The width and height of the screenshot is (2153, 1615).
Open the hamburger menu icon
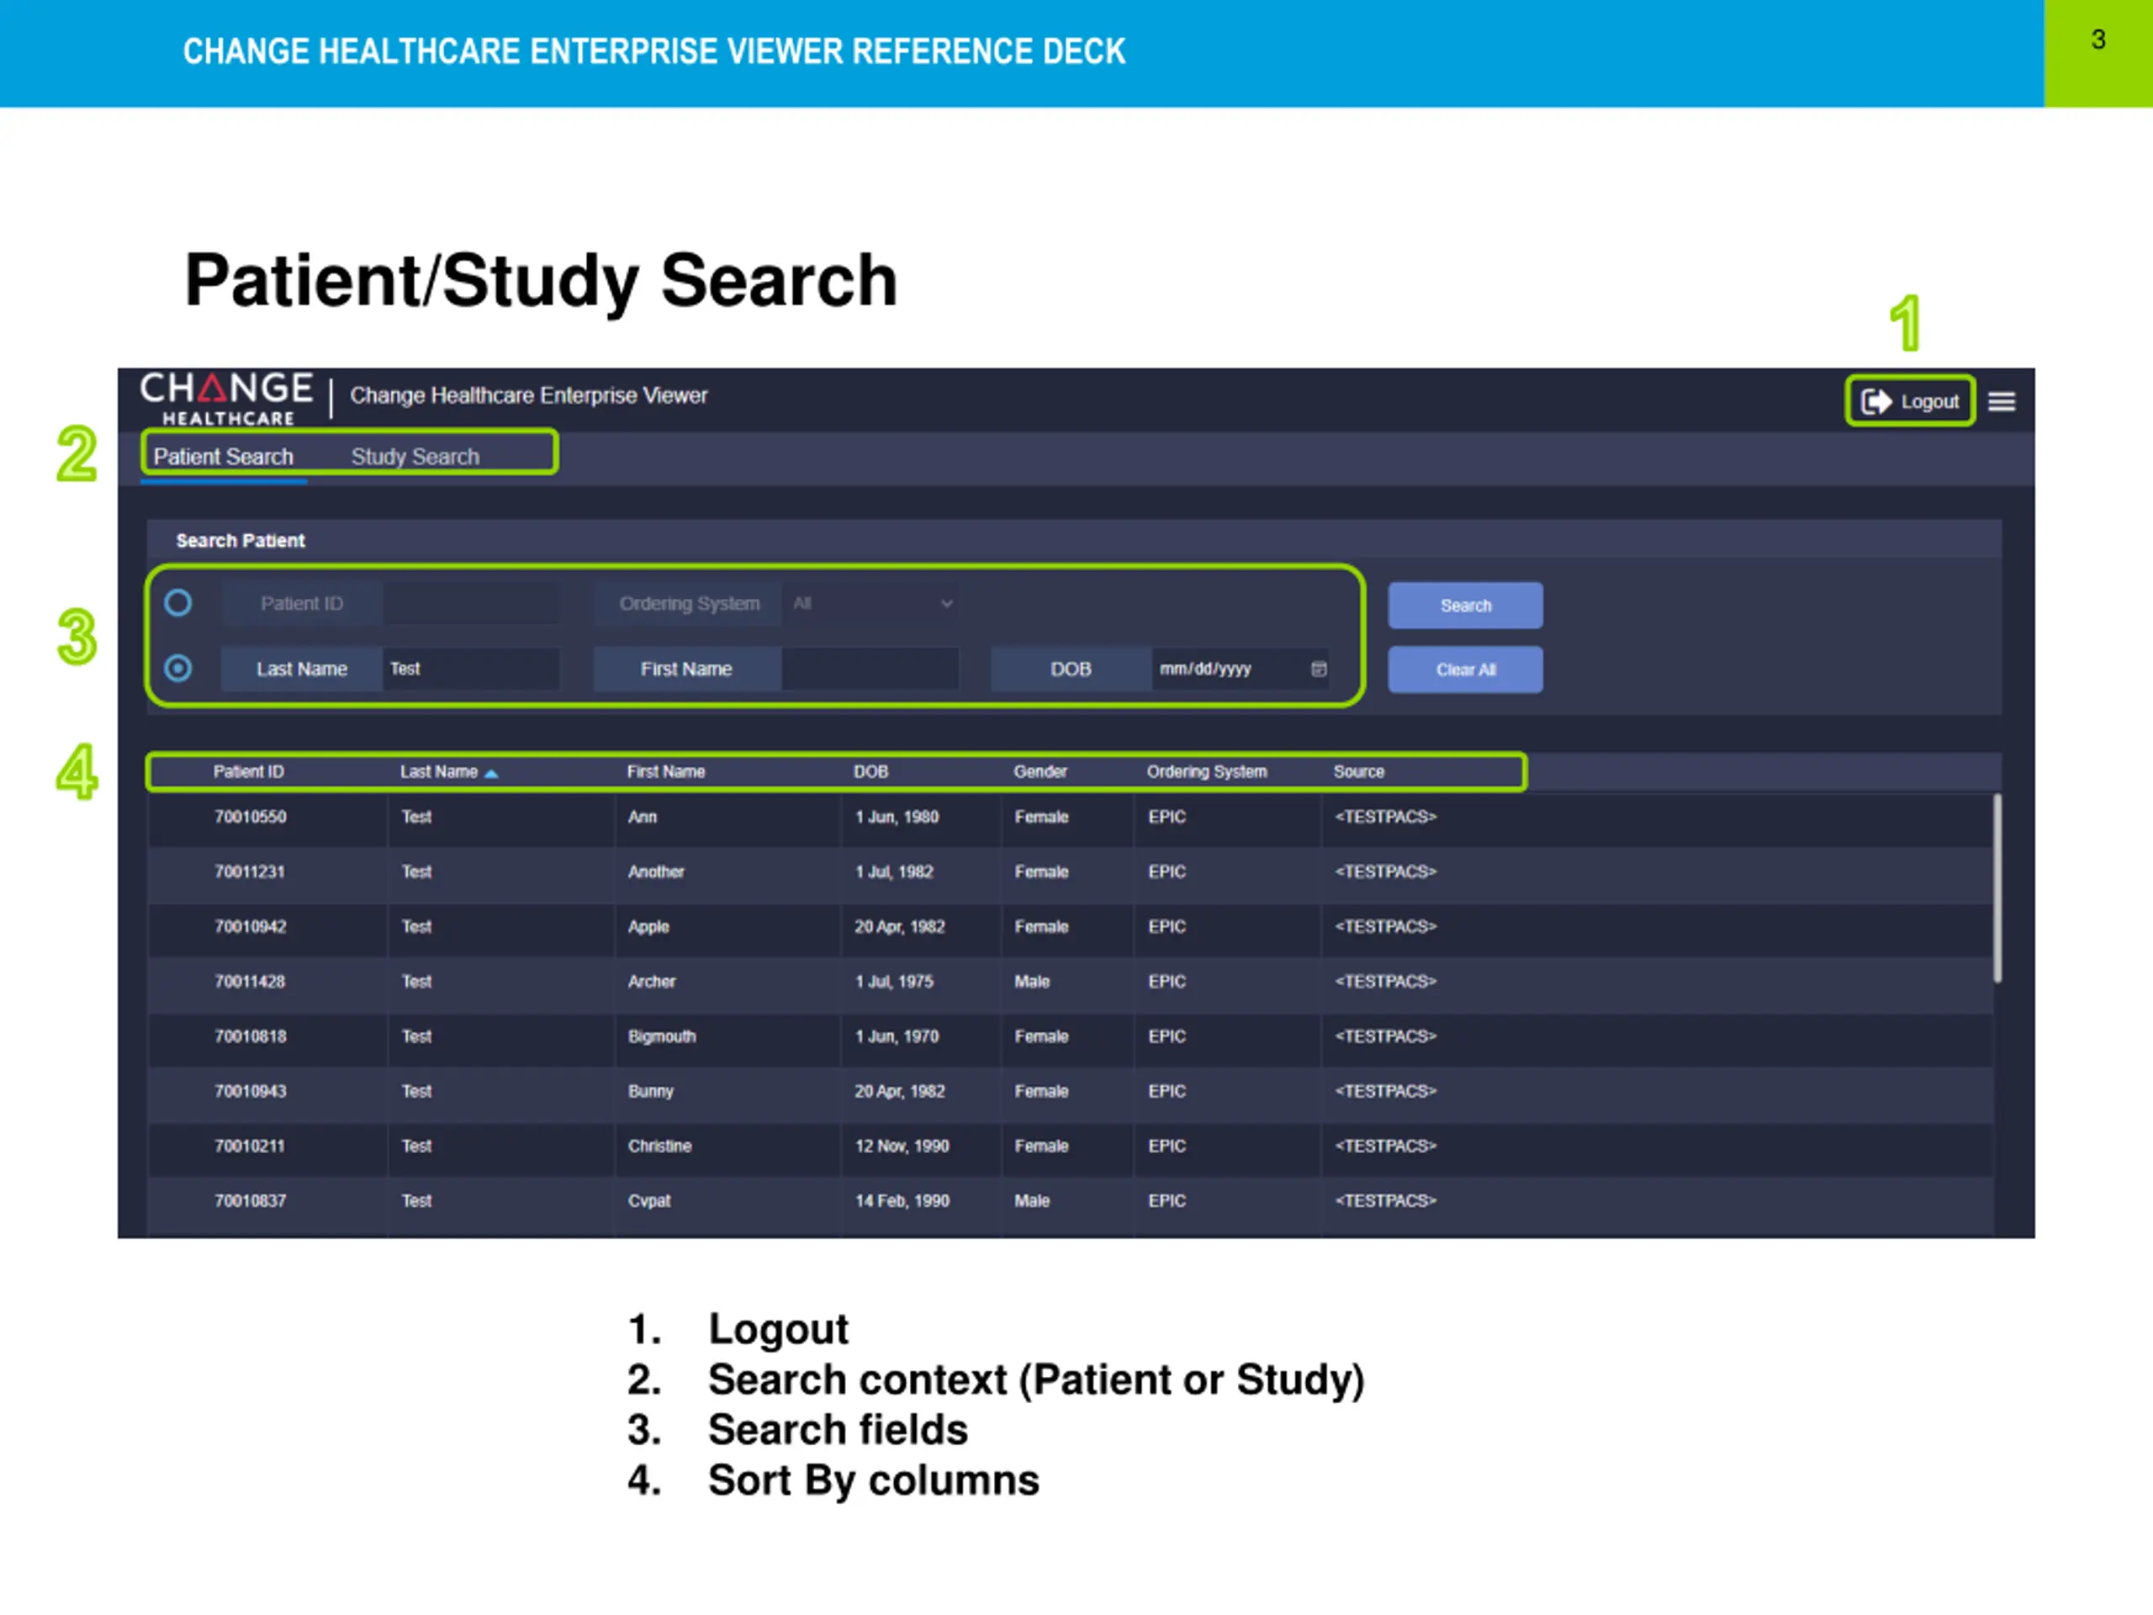pyautogui.click(x=2001, y=401)
